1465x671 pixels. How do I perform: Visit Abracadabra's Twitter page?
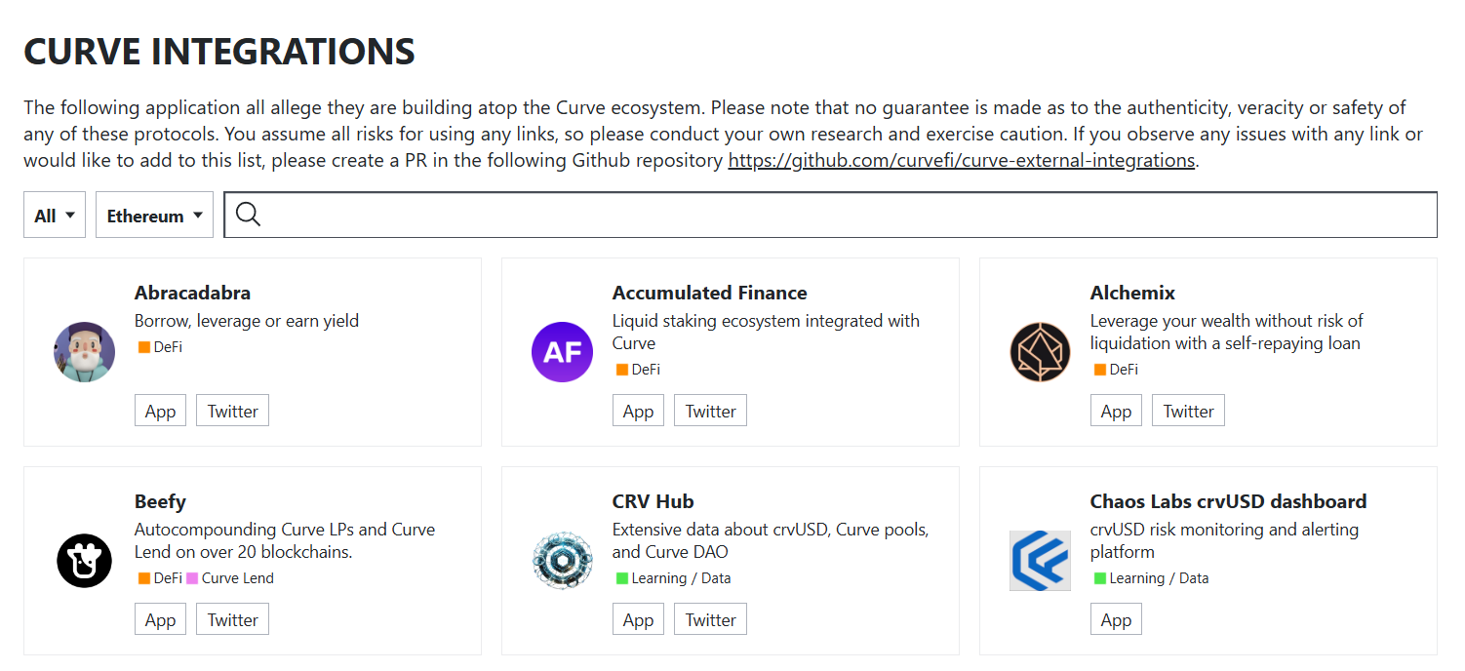[x=232, y=411]
